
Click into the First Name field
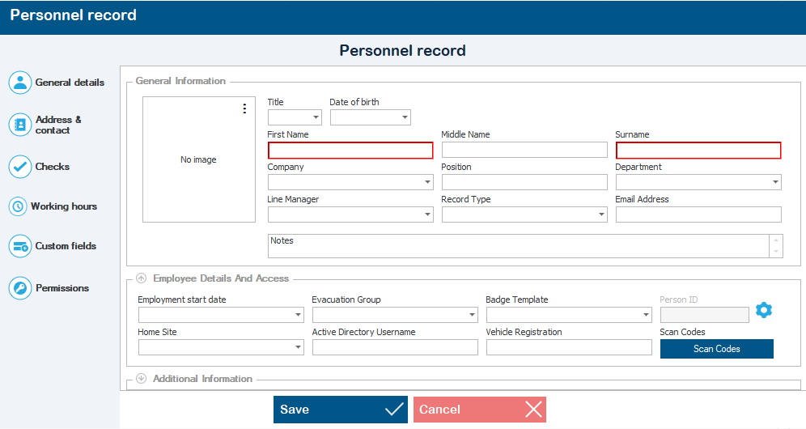point(350,151)
